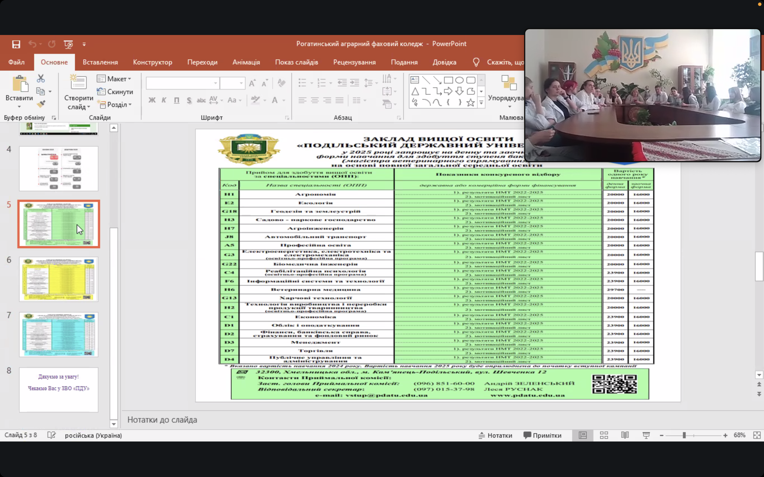
Task: Click the Save icon in quick access toolbar
Action: (x=16, y=44)
